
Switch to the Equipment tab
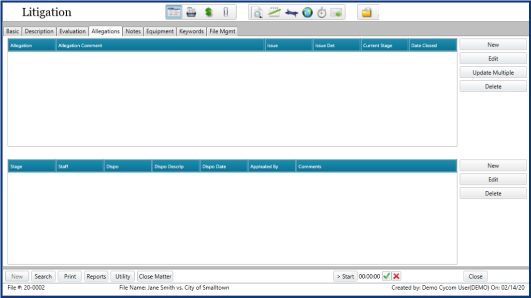[160, 31]
